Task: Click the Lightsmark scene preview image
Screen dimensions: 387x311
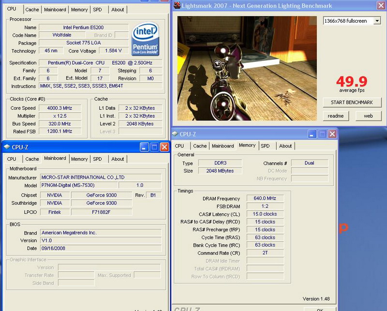Action: (x=247, y=68)
